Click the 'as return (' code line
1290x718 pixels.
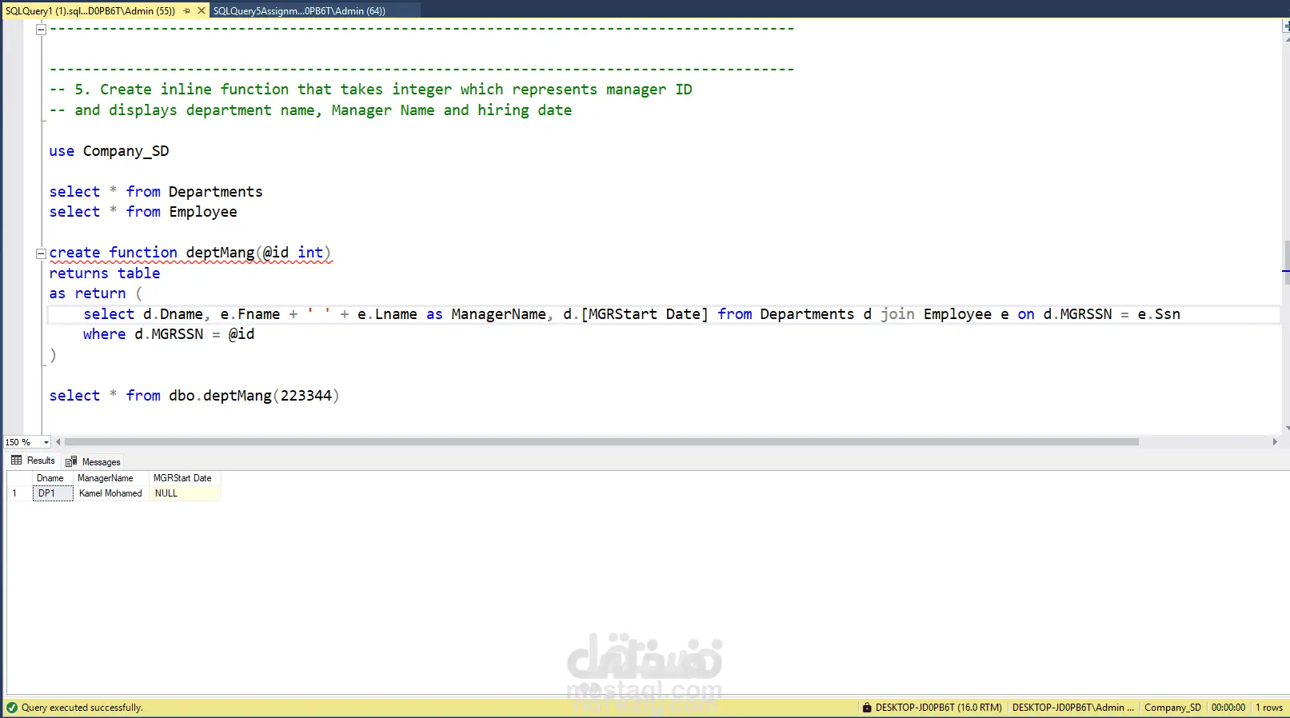(x=96, y=293)
